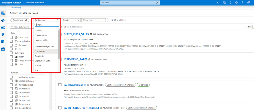Select Is Prod option
The width and height of the screenshot is (254, 110).
point(46,66)
